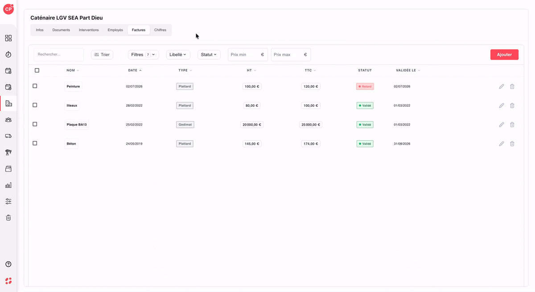Open the team members icon in sidebar
Viewport: 535px width, 292px height.
8,120
